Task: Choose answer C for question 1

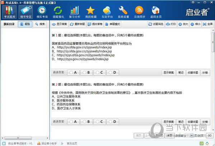Action: (x=99, y=72)
